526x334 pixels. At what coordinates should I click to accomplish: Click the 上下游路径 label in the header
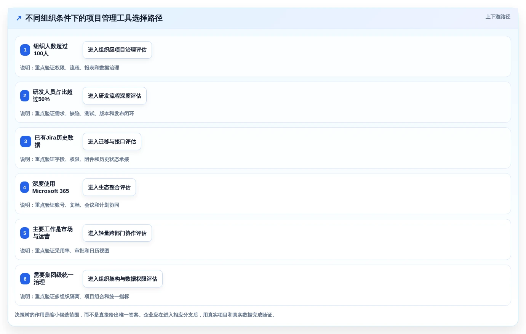[498, 17]
